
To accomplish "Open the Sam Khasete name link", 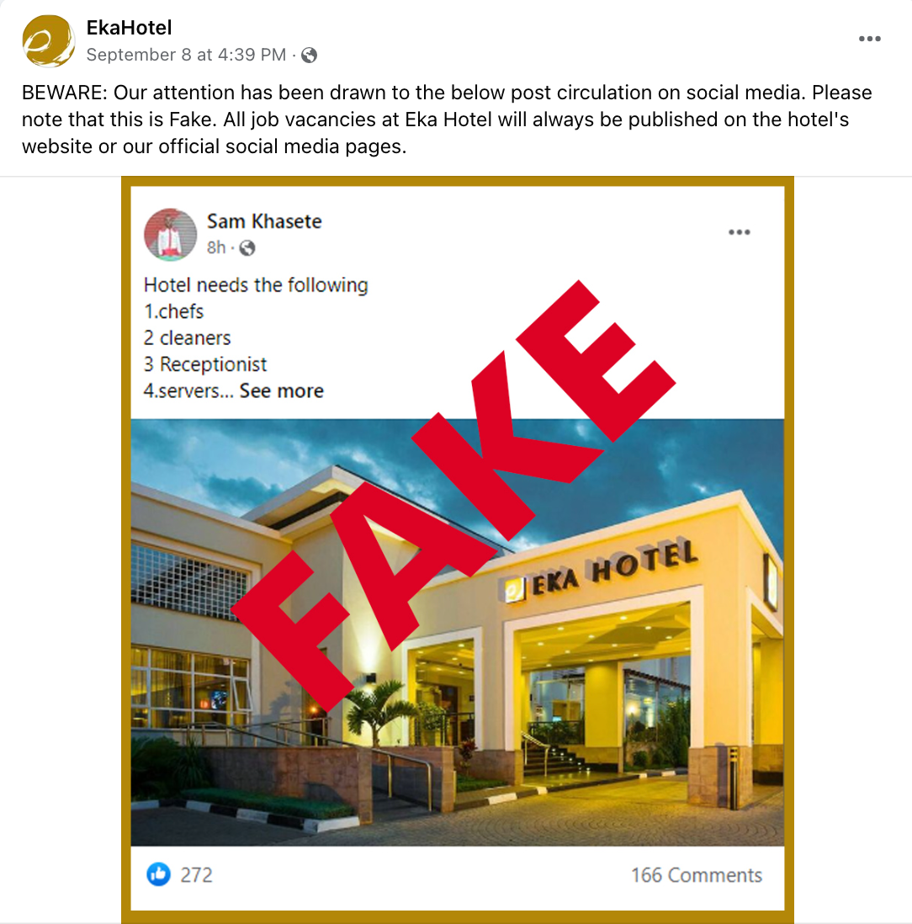I will tap(264, 221).
